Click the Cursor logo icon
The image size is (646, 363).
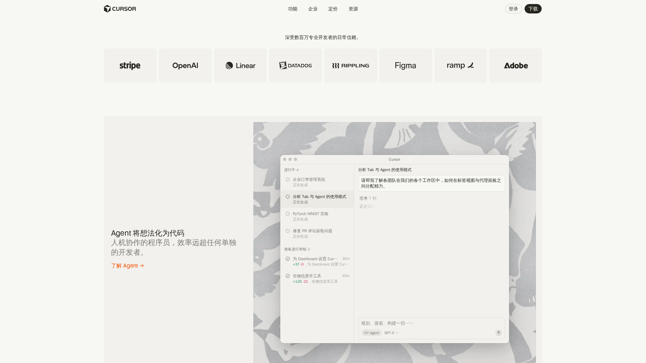point(108,9)
